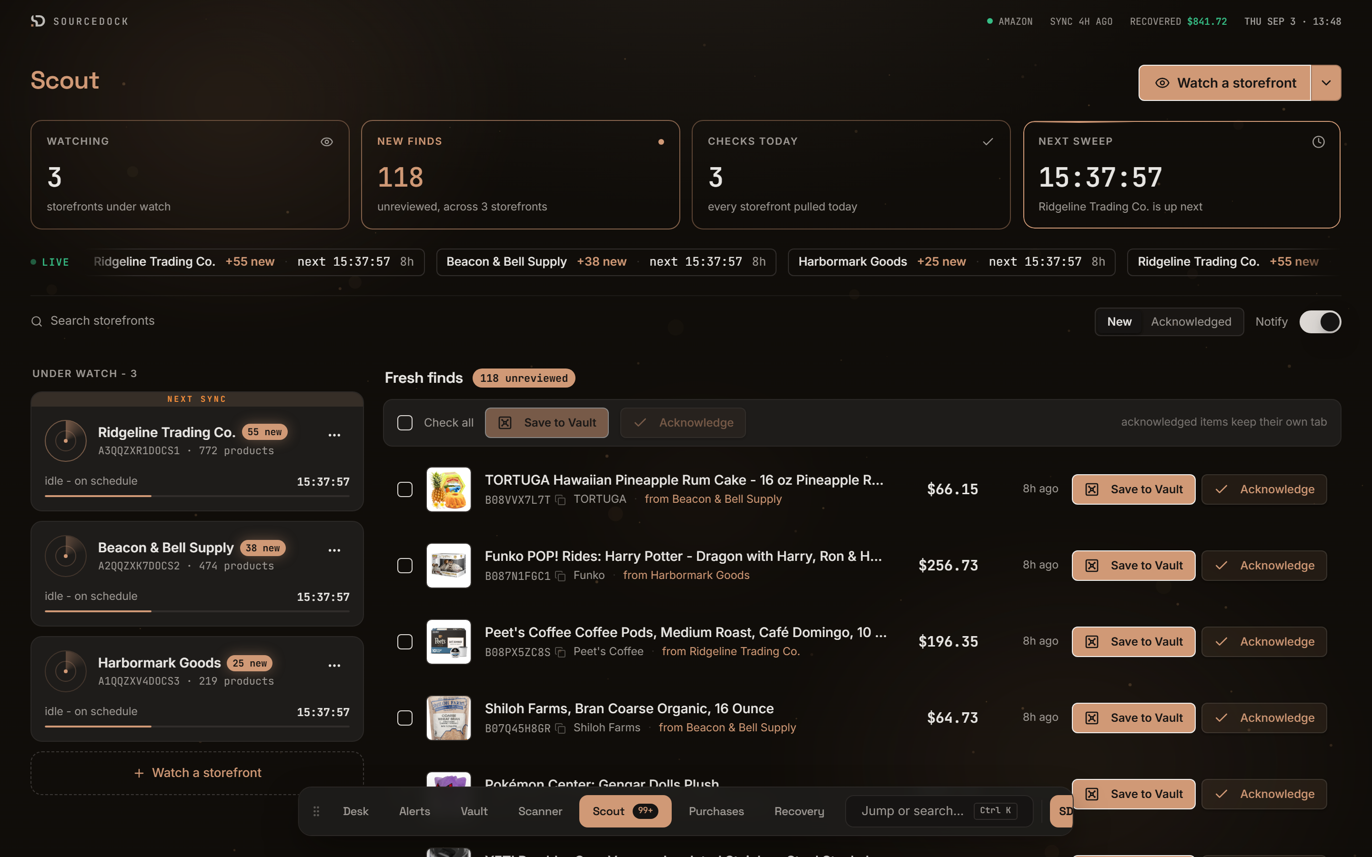Save Peet's Coffee Pods to Vault
The width and height of the screenshot is (1372, 857).
click(x=1133, y=642)
